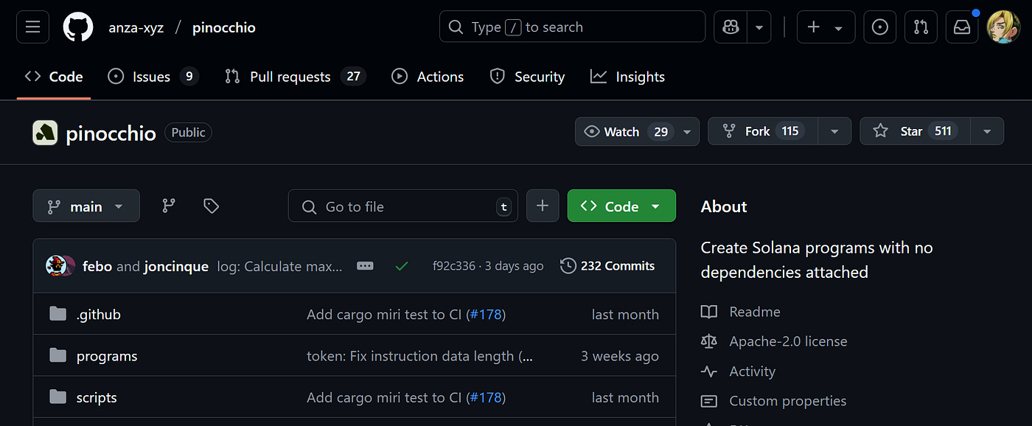This screenshot has width=1032, height=426.
Task: Star the pinocchio repository
Action: click(915, 131)
